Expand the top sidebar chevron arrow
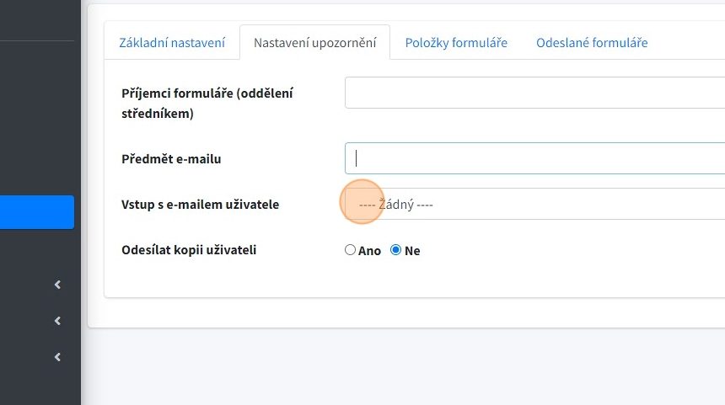 coord(57,285)
